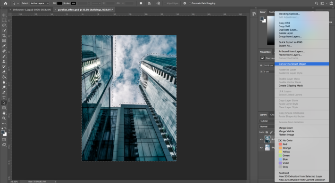Viewport: 335px width, 183px height.
Task: Open the Search magnifier icon
Action: point(317,3)
